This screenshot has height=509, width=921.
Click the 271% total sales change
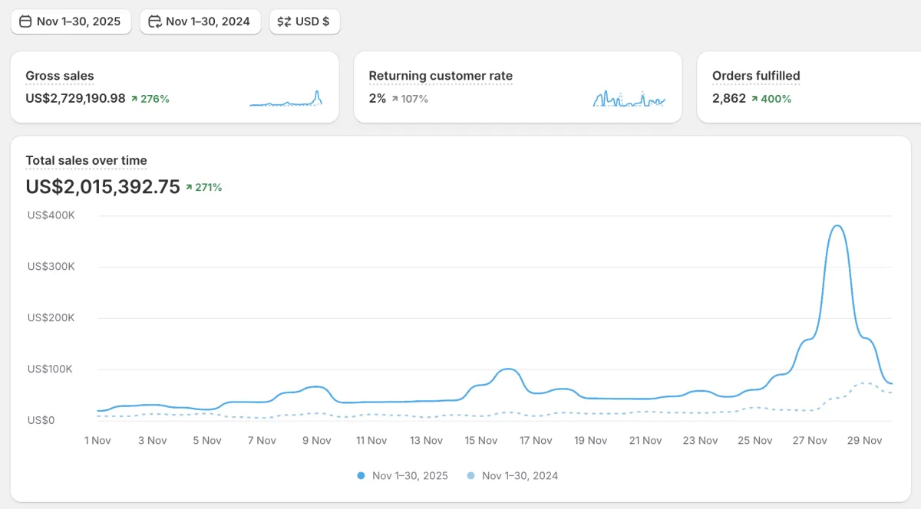tap(203, 187)
